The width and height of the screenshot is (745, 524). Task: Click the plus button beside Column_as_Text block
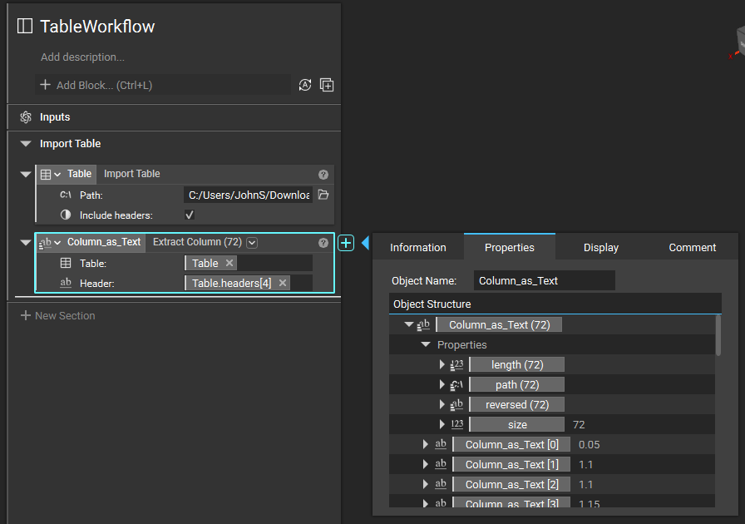click(x=346, y=243)
